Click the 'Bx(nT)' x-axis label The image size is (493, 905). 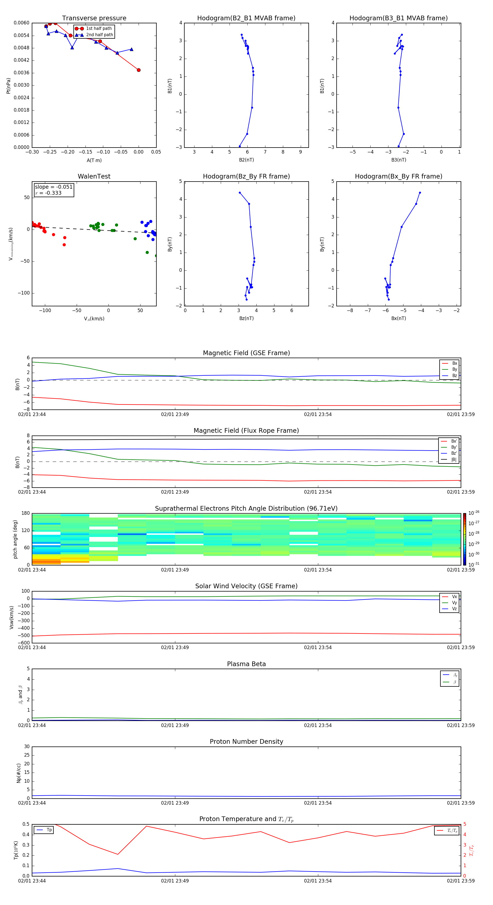(x=399, y=318)
